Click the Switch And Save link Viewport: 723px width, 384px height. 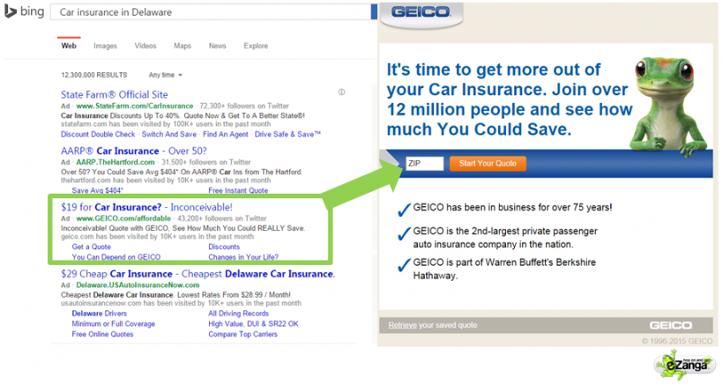(x=168, y=135)
